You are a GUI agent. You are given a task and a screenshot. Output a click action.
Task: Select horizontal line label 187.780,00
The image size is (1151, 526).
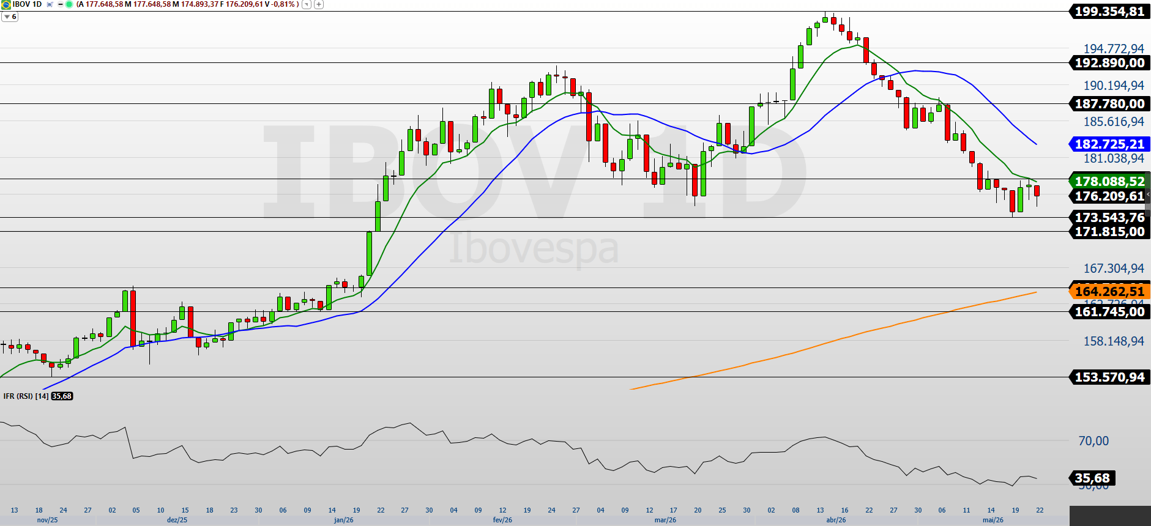[x=1109, y=104]
